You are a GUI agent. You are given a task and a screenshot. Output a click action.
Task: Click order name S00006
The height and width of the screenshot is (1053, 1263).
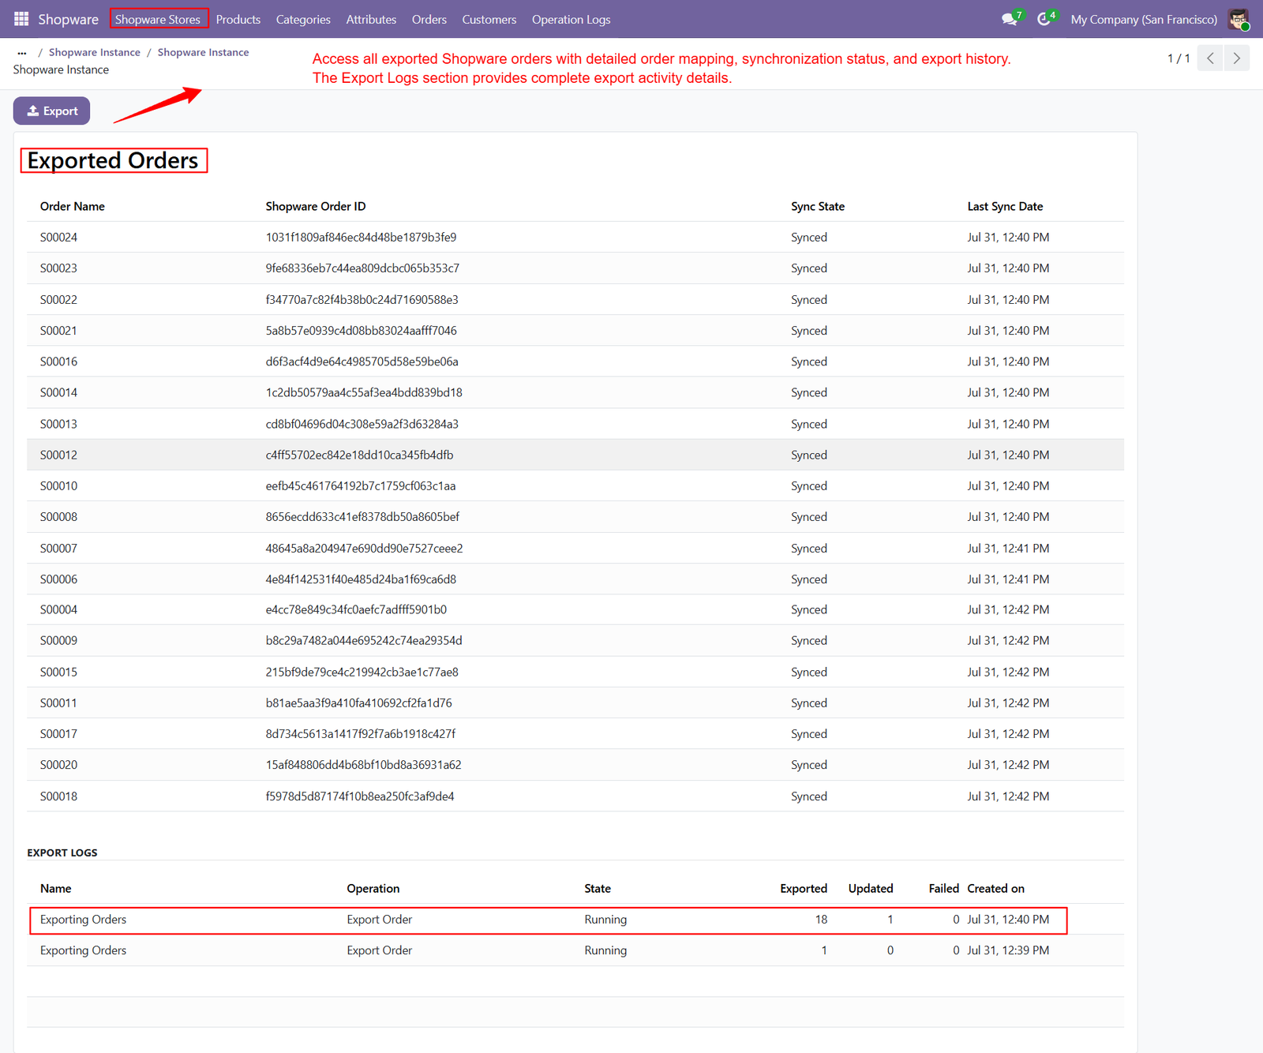58,579
